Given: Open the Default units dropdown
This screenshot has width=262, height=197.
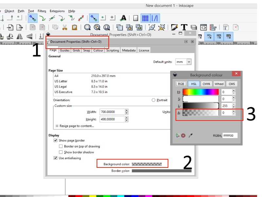Looking at the screenshot, I should (189, 62).
